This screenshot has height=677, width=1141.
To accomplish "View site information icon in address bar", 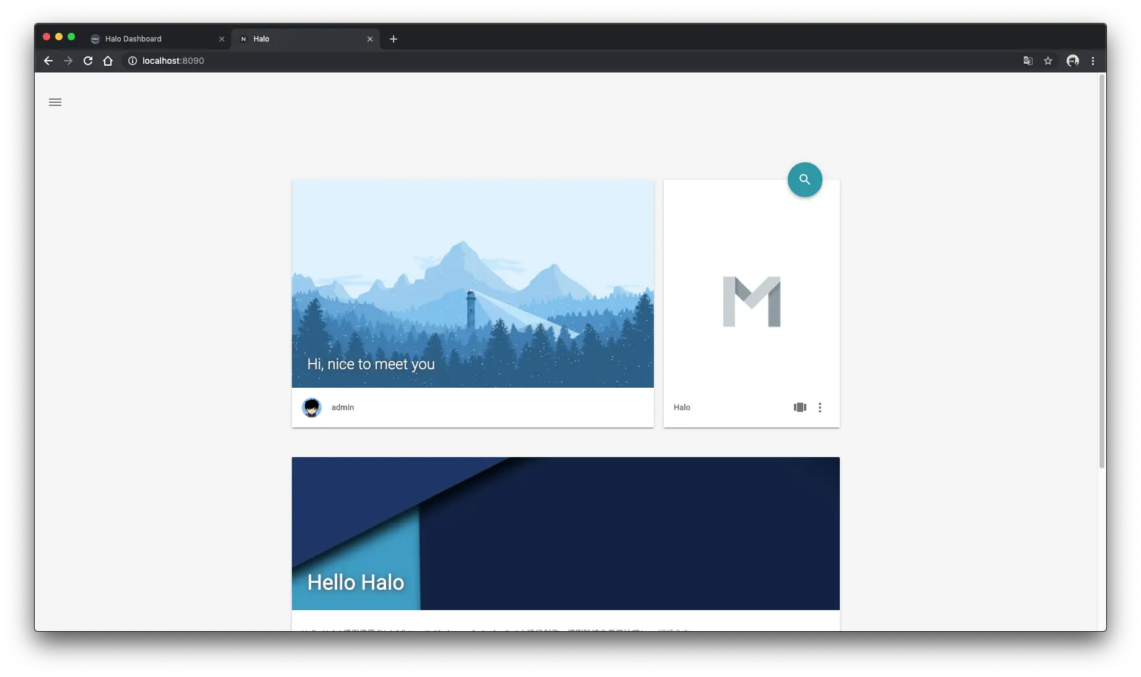I will 132,61.
